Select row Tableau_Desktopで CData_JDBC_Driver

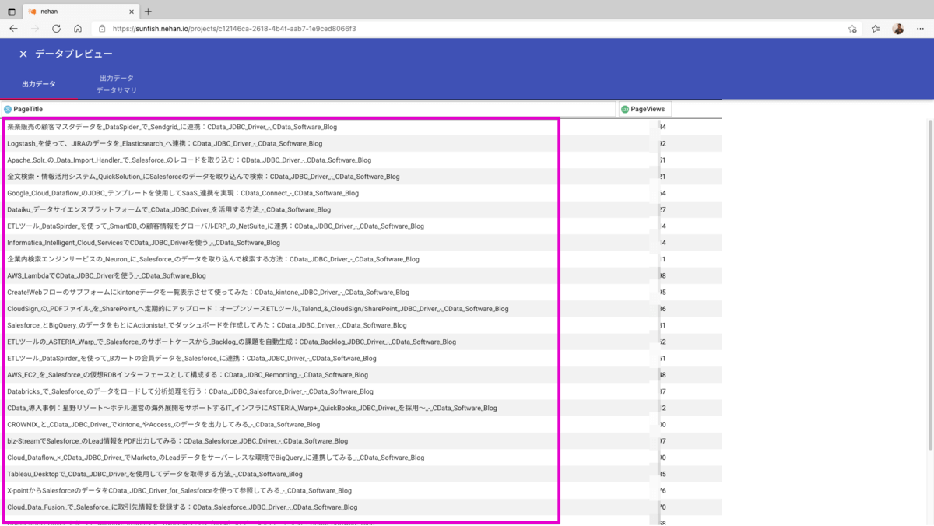pos(361,474)
